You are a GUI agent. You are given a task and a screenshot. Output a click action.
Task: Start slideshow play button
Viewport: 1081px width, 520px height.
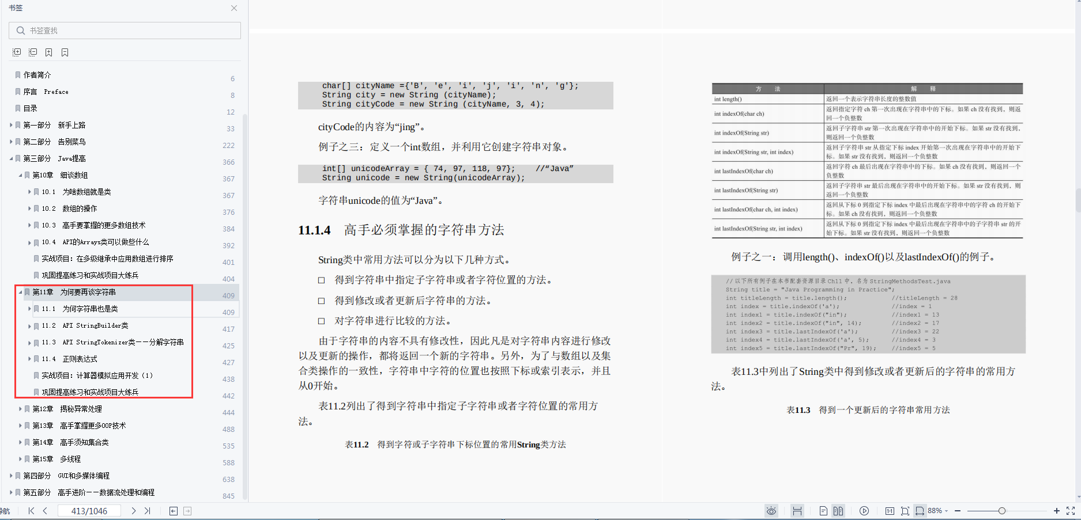click(x=864, y=511)
